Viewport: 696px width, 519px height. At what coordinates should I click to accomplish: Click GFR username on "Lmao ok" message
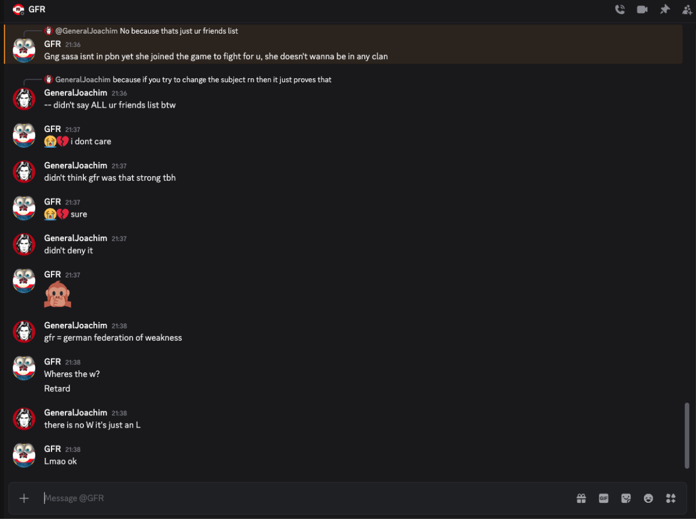click(53, 449)
